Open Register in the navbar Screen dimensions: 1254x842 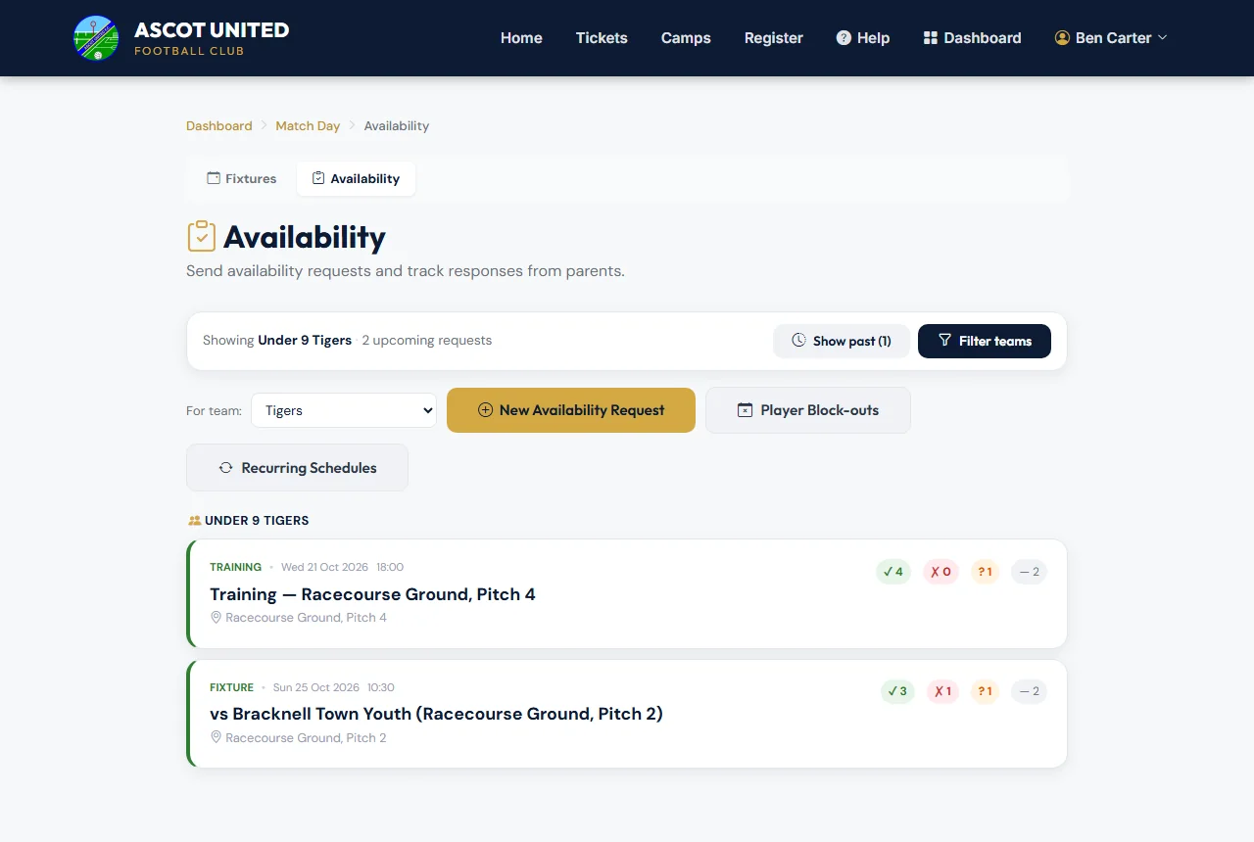774,38
